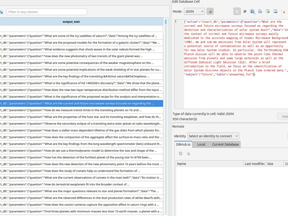Click the '850 character(s)' status text
The image size is (288, 216).
[185, 119]
